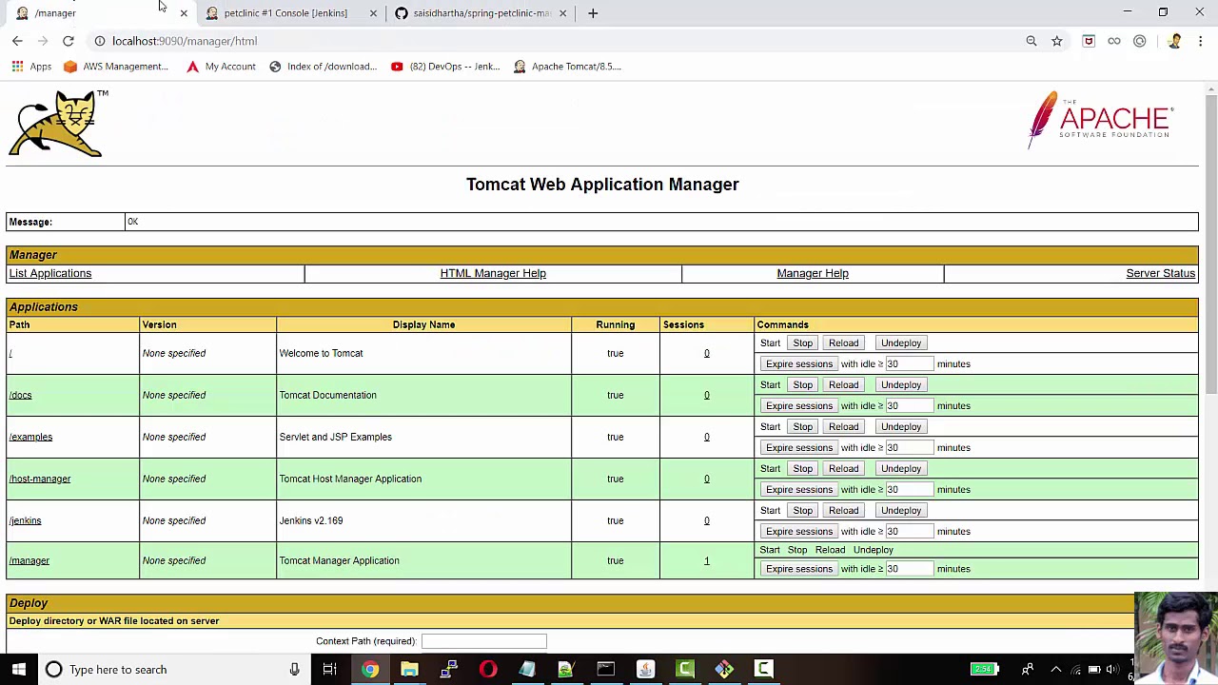Screen dimensions: 1218x685
Task: Open Task View from the taskbar
Action: 329,670
